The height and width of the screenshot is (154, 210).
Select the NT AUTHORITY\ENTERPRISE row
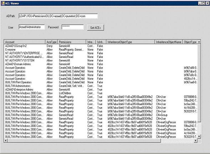[101, 53]
